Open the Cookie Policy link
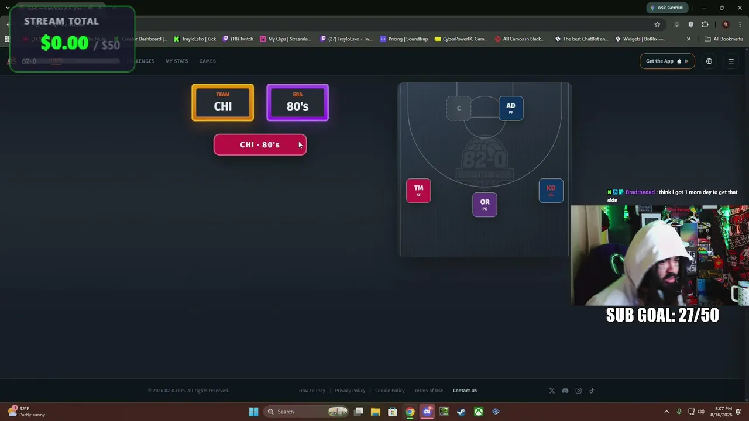The width and height of the screenshot is (749, 421). click(x=390, y=391)
